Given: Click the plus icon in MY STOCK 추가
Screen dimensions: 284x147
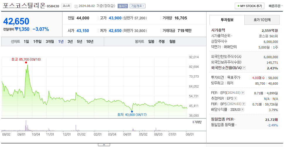Looking at the screenshot, I should tap(238, 6).
